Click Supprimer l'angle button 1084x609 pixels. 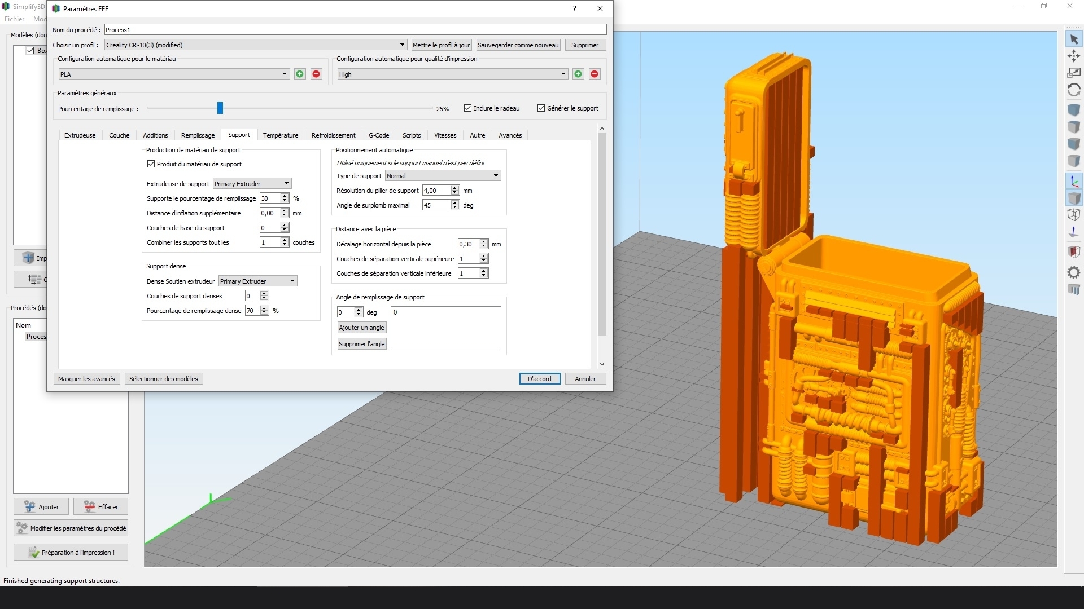point(361,344)
